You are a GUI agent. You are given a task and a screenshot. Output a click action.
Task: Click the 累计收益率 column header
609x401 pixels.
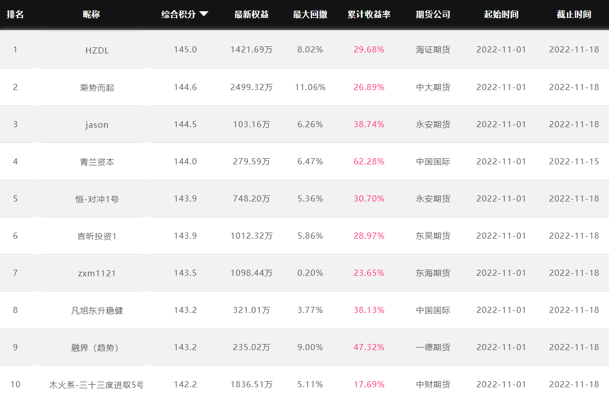pos(369,14)
